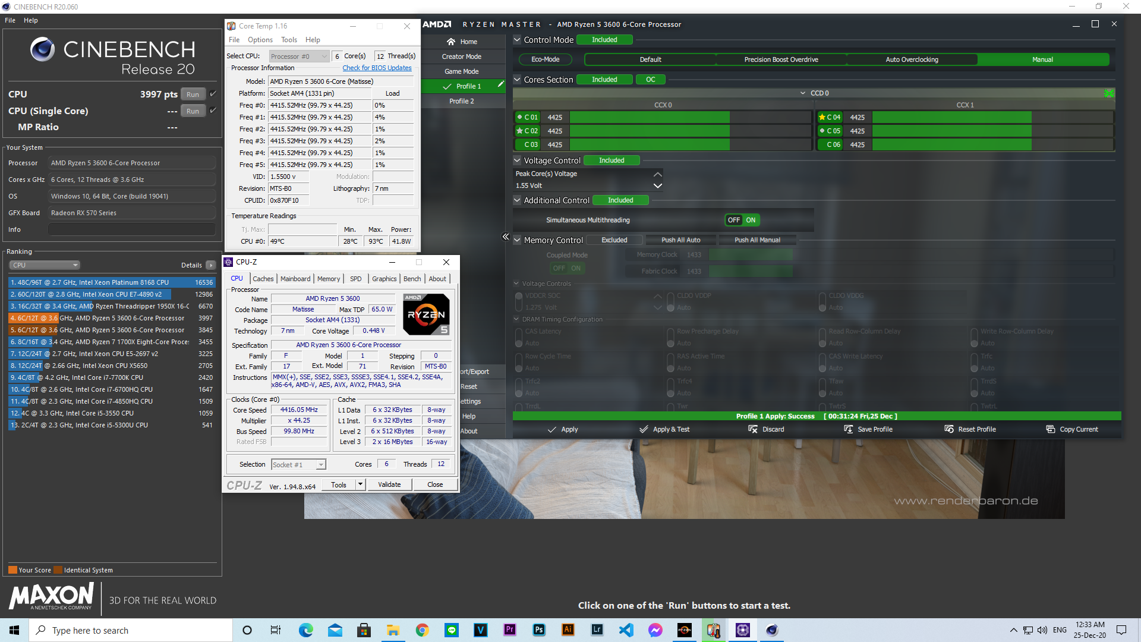
Task: Adjust the C 01 core clock slider bar
Action: [x=691, y=117]
